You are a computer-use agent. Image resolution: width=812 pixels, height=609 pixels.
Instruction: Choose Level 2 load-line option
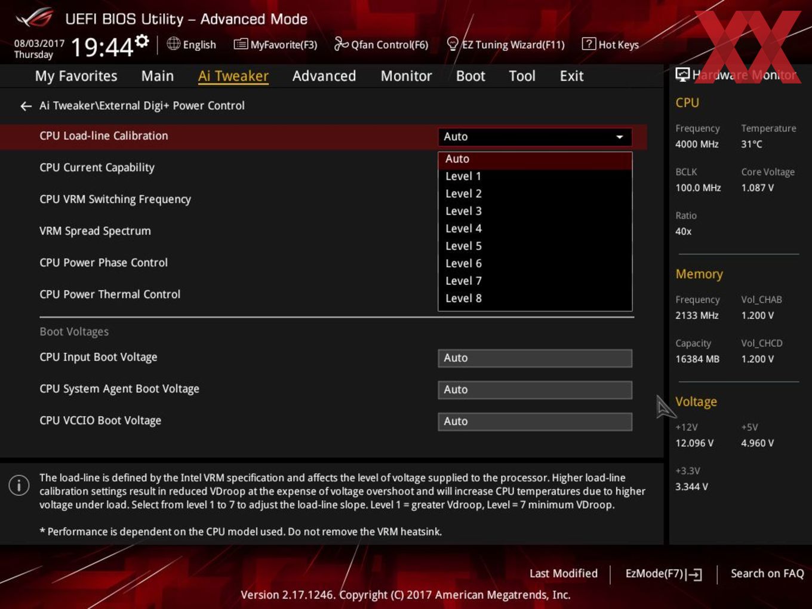535,194
